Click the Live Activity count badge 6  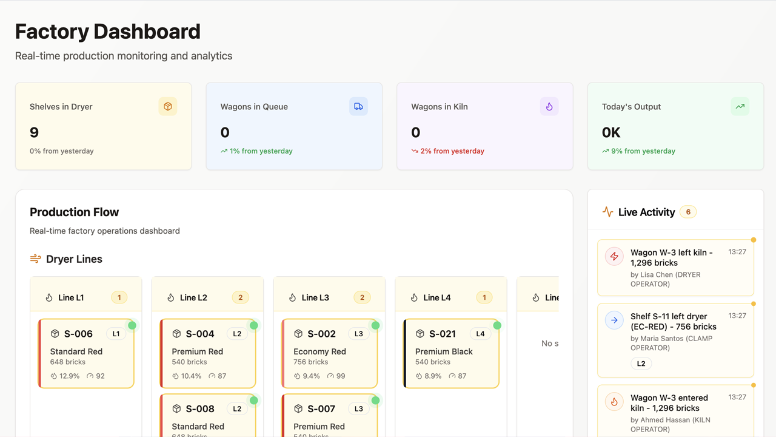[x=688, y=212]
